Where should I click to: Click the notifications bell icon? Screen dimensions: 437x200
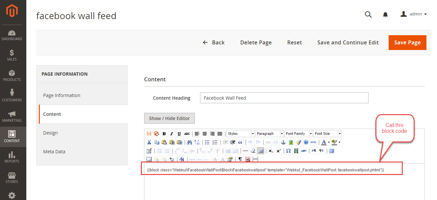pyautogui.click(x=385, y=14)
